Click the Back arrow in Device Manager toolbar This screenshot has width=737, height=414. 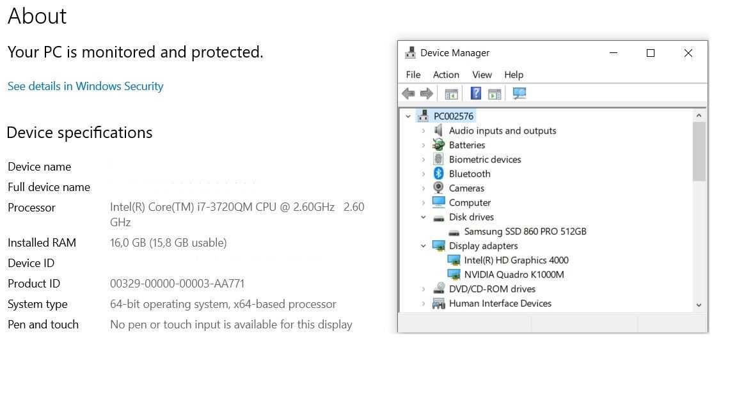[408, 93]
